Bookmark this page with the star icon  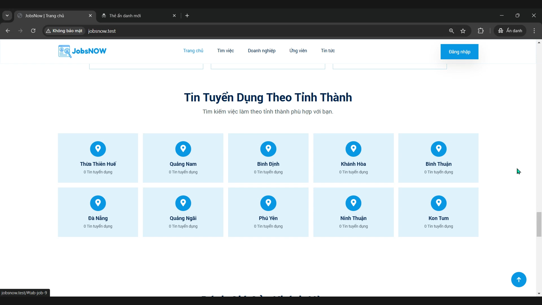pyautogui.click(x=463, y=31)
